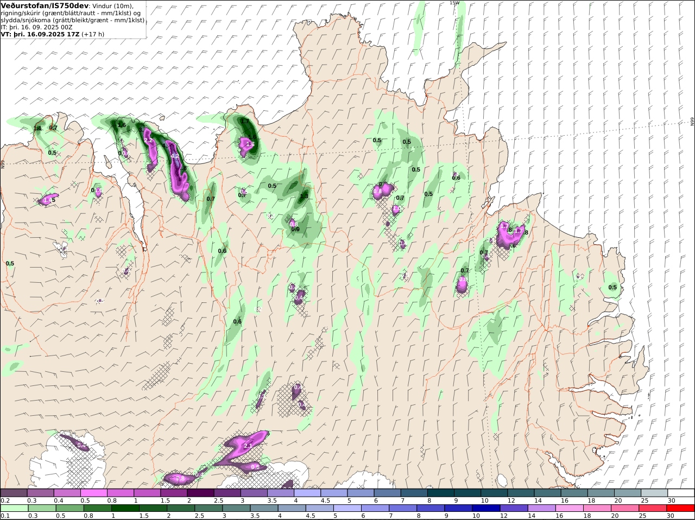
Task: Click the '2.1' value on the purple band
Action: point(249,446)
